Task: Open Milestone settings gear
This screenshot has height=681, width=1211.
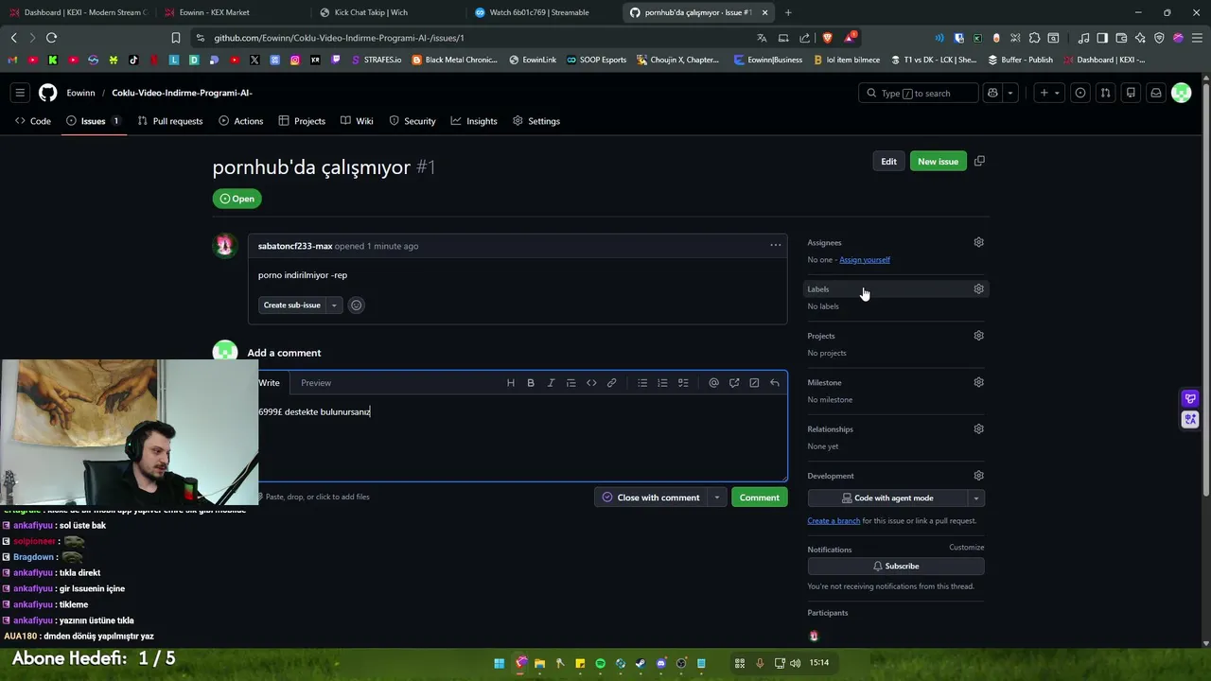Action: pos(978,382)
